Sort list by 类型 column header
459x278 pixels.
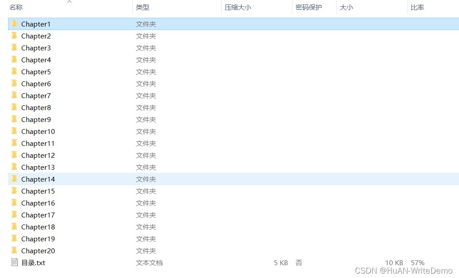[x=143, y=8]
